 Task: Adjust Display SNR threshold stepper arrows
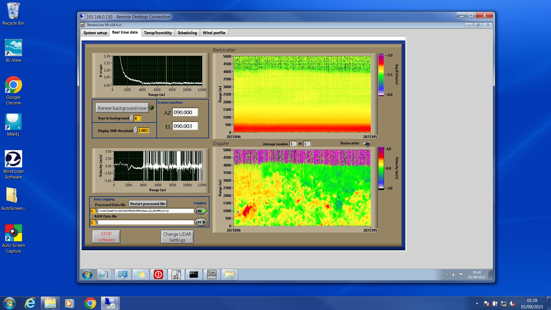pyautogui.click(x=135, y=131)
